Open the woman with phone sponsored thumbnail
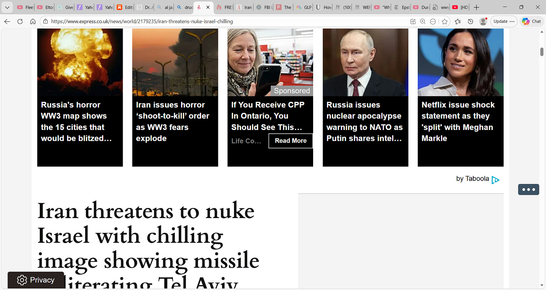The height and width of the screenshot is (290, 546). click(270, 62)
